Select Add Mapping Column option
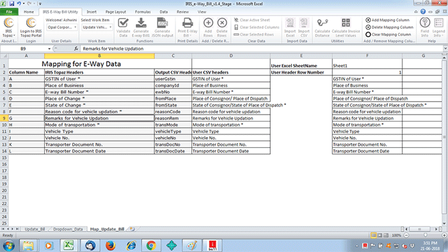 click(x=387, y=20)
